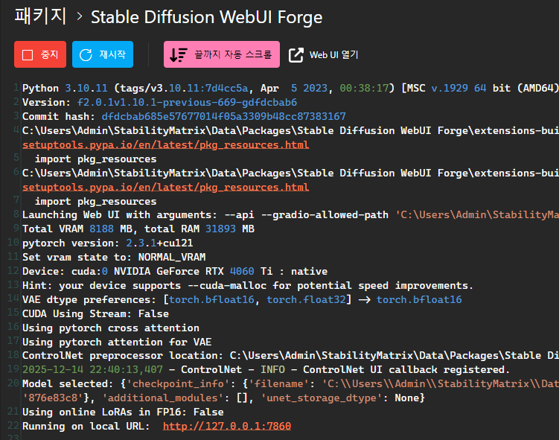Click the auto-scroll down-arrow icon
Image resolution: width=559 pixels, height=440 pixels.
coord(178,55)
